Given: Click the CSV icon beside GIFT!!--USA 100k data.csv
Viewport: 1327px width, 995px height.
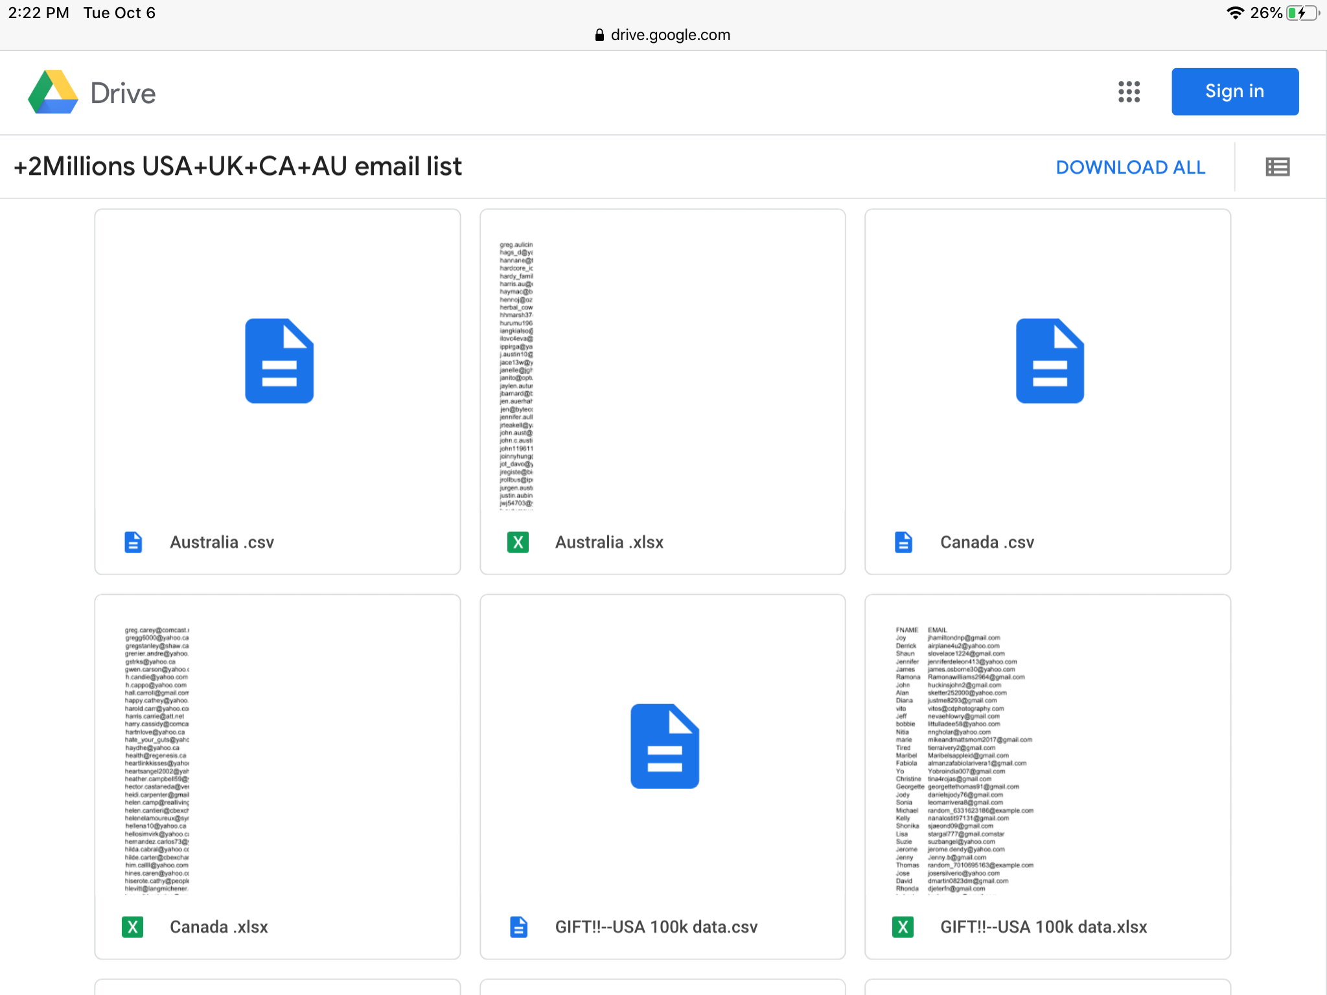Looking at the screenshot, I should (518, 926).
